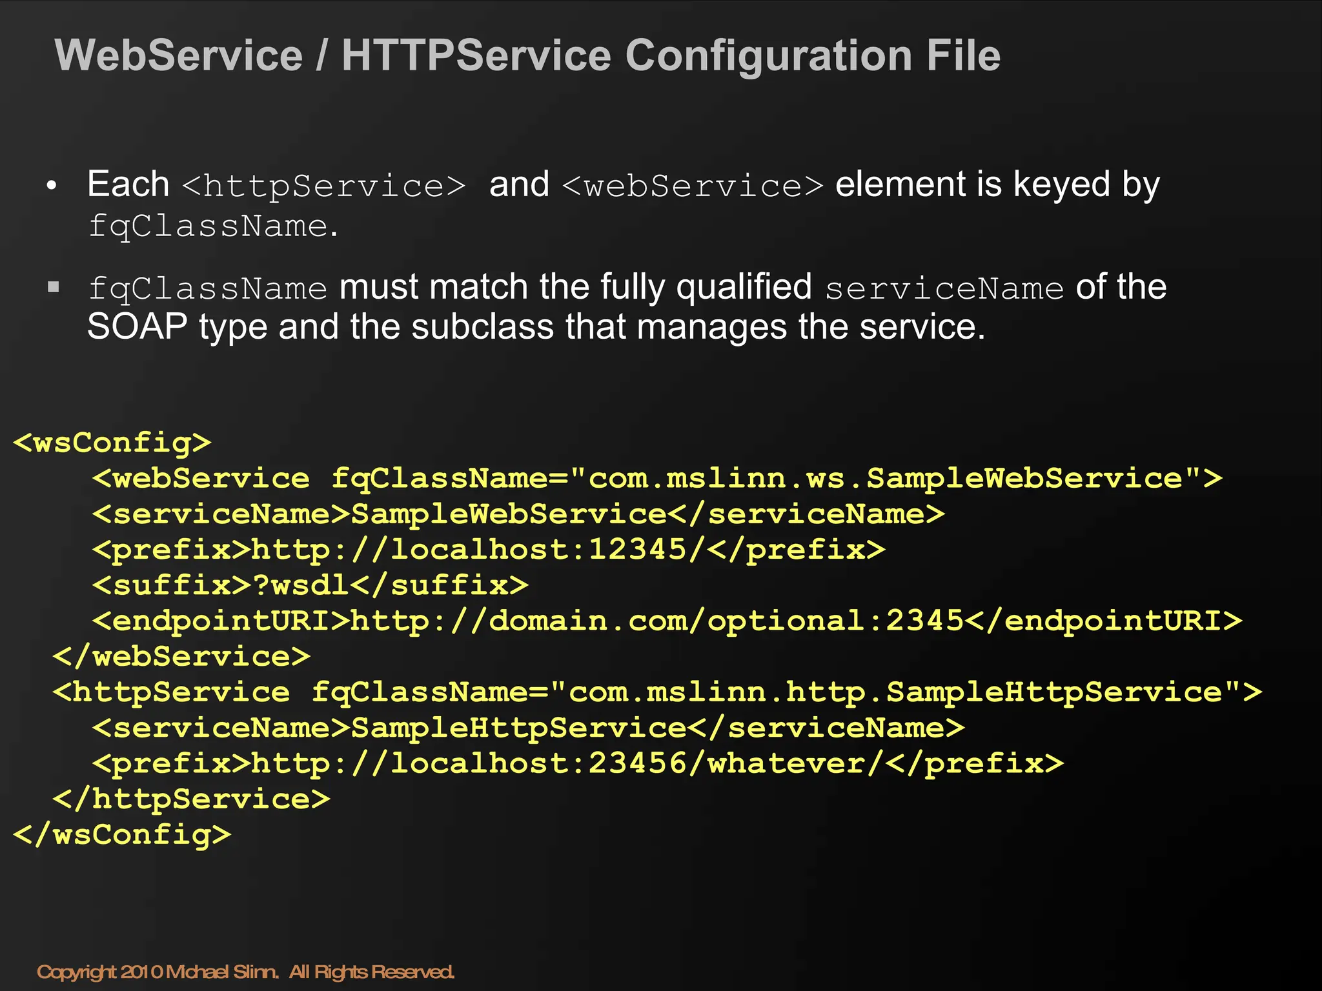Image resolution: width=1322 pixels, height=991 pixels.
Task: Click the '<suffix>?wsdl</suffix>' line
Action: pyautogui.click(x=310, y=585)
